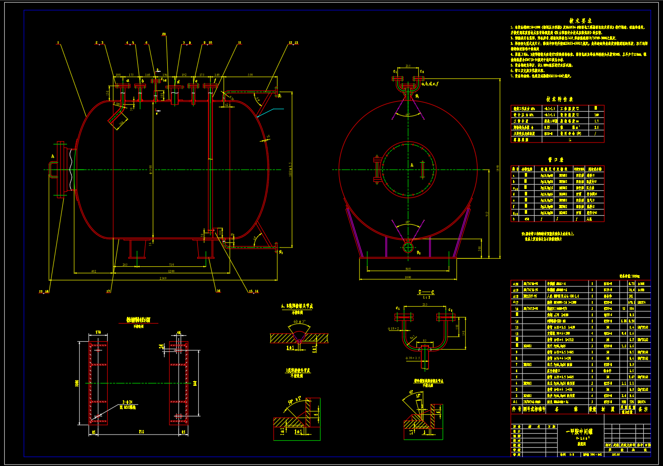Select part balloon 17 below the tank
This screenshot has width=663, height=466.
point(108,291)
